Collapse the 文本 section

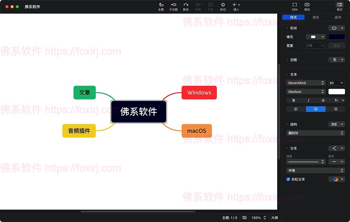coord(287,74)
